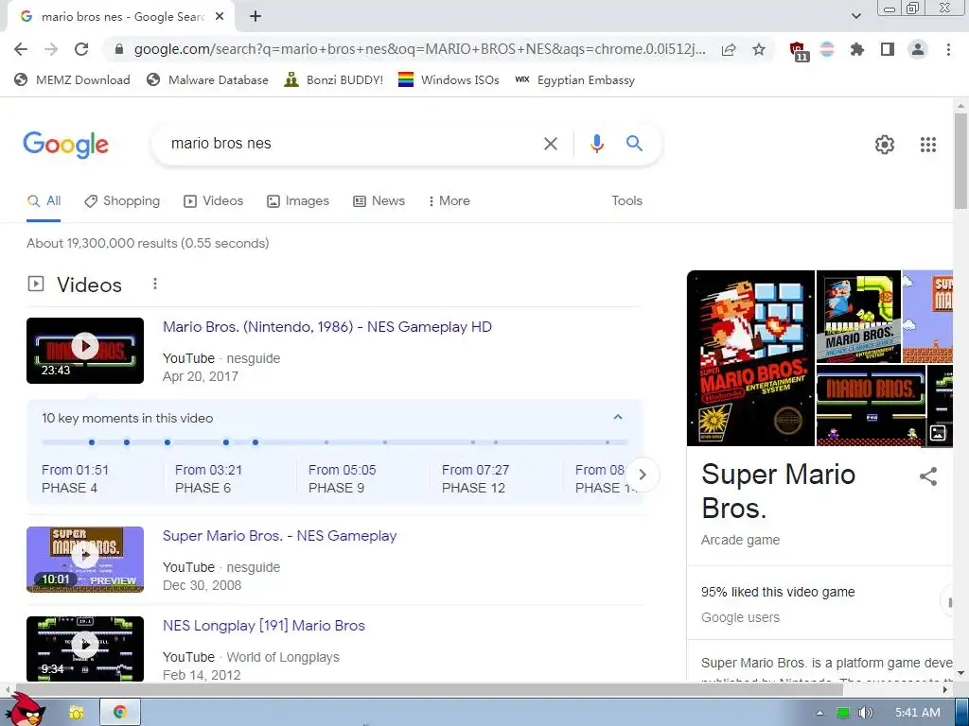
Task: Switch to Videos results tab
Action: point(213,201)
